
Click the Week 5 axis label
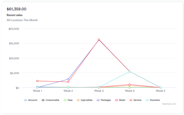pos(160,91)
